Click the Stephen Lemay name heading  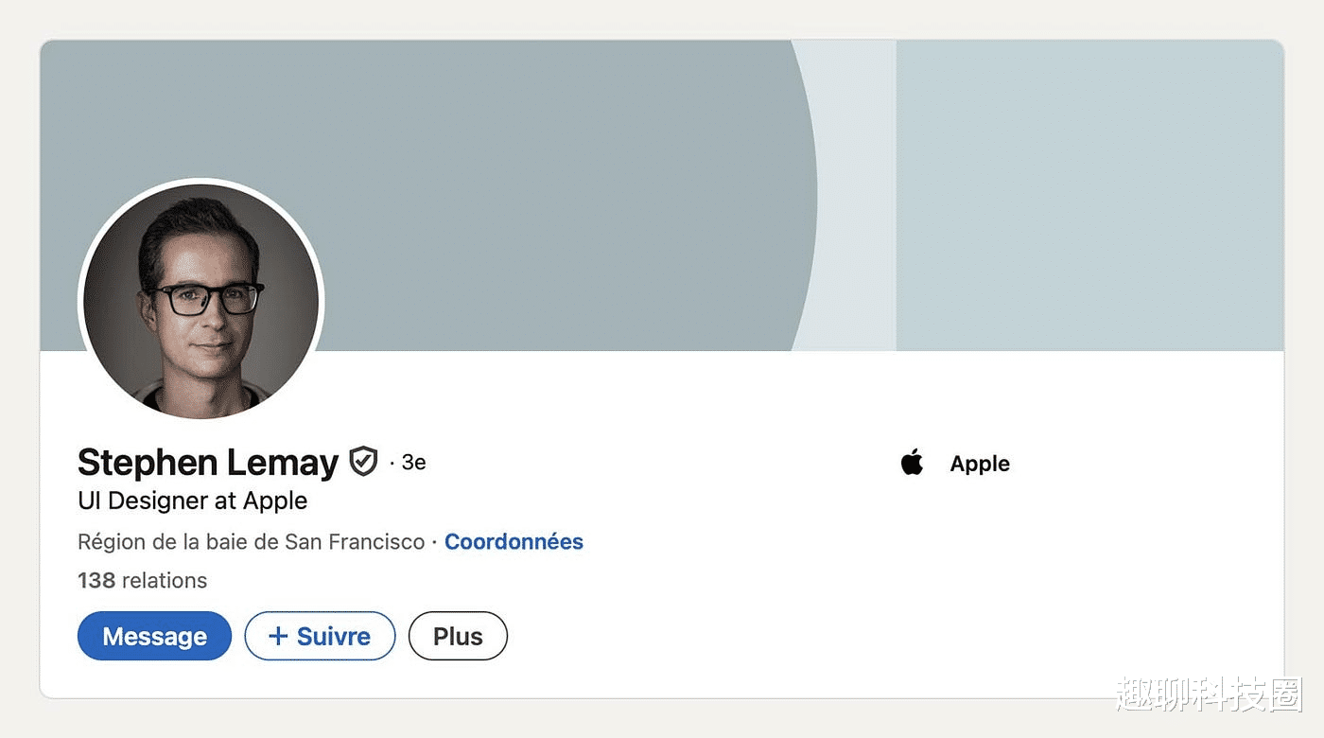(208, 463)
